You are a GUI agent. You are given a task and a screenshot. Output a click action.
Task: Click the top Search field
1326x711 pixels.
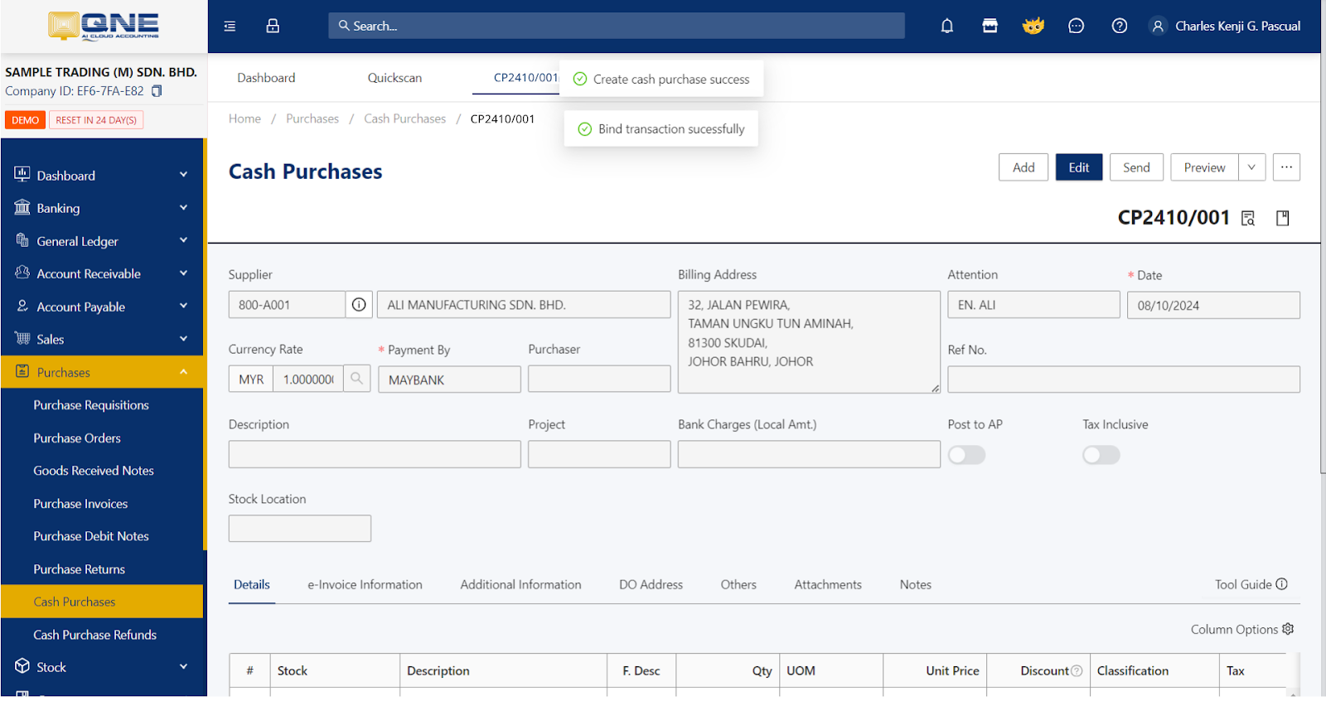(x=617, y=26)
